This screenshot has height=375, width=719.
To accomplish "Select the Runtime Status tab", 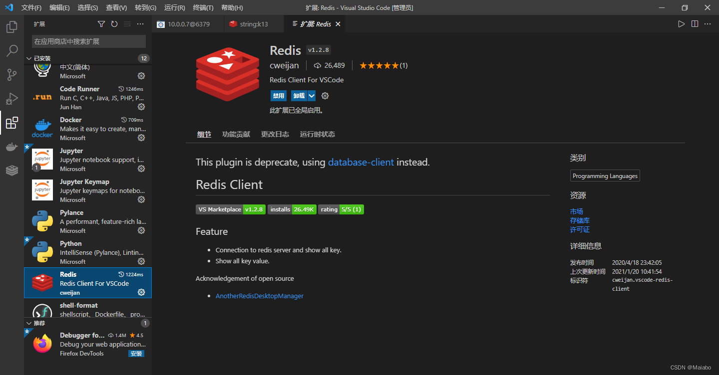I will click(x=318, y=134).
